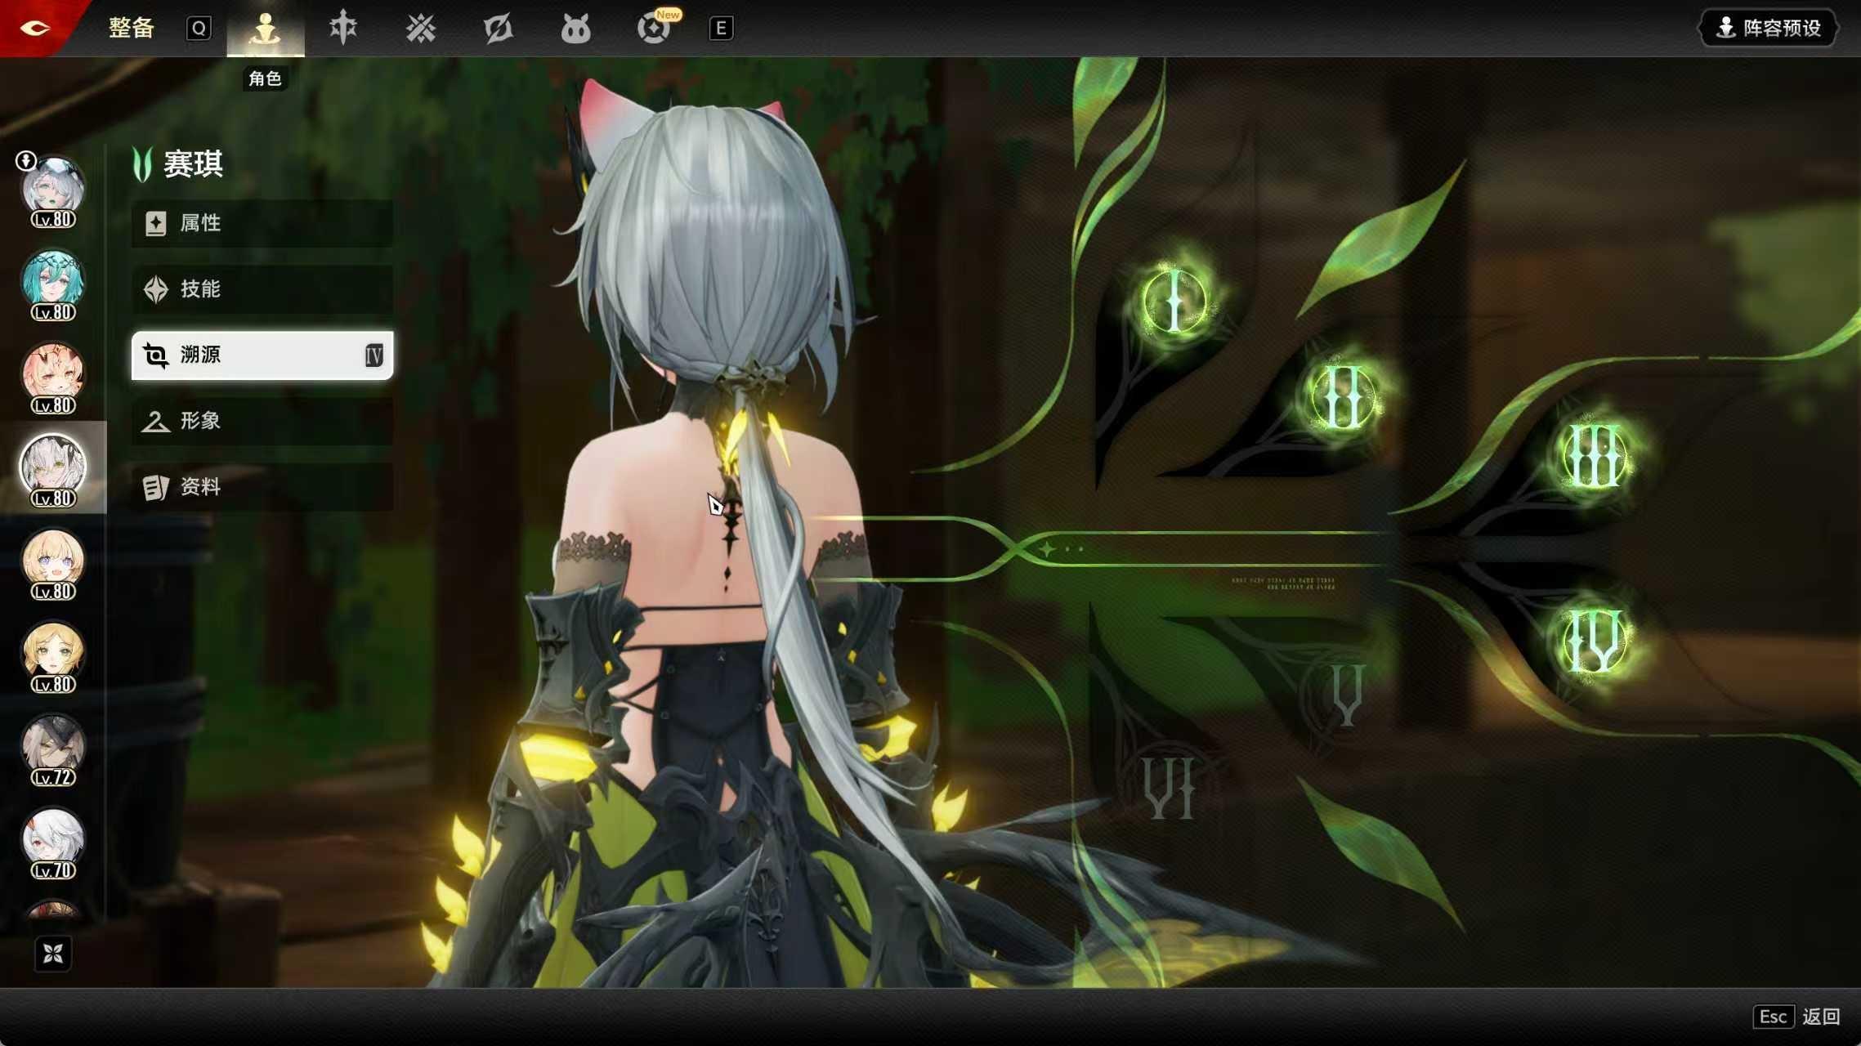Select locked resonance node V
This screenshot has height=1046, width=1861.
(1346, 695)
